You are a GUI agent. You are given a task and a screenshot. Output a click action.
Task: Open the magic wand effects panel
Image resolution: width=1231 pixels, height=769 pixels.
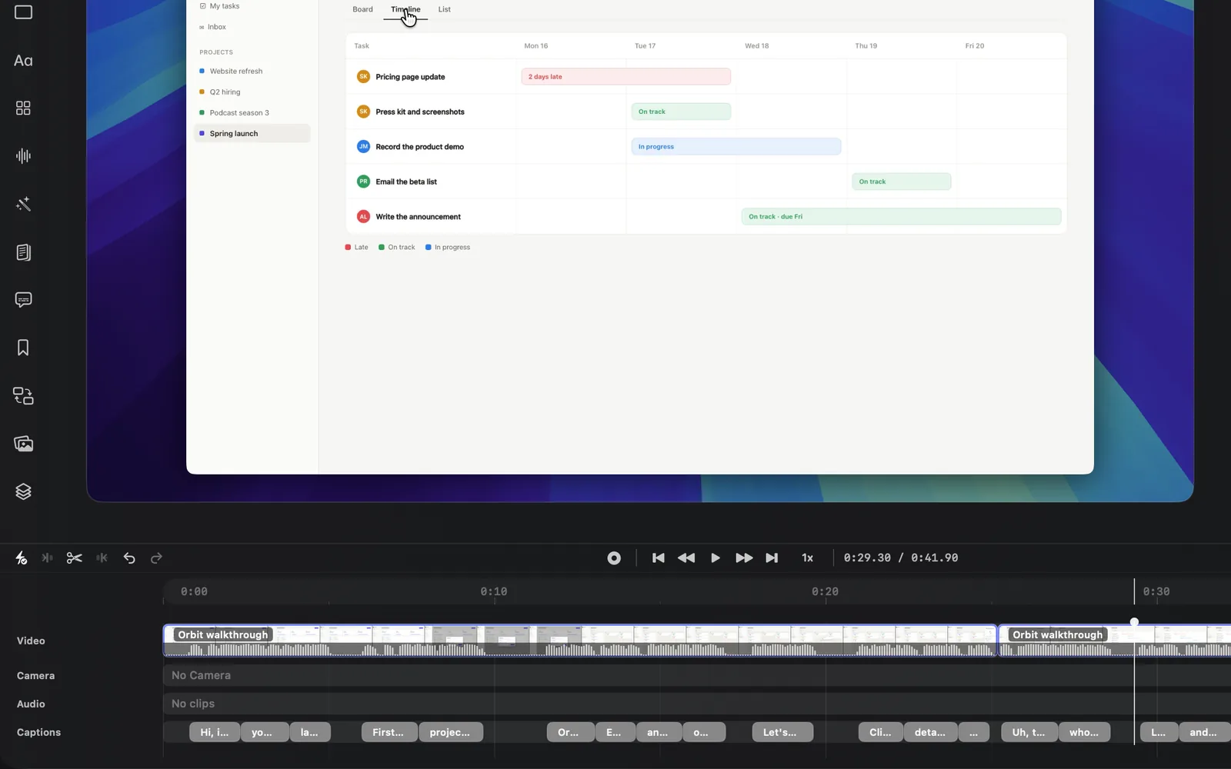[x=23, y=204]
